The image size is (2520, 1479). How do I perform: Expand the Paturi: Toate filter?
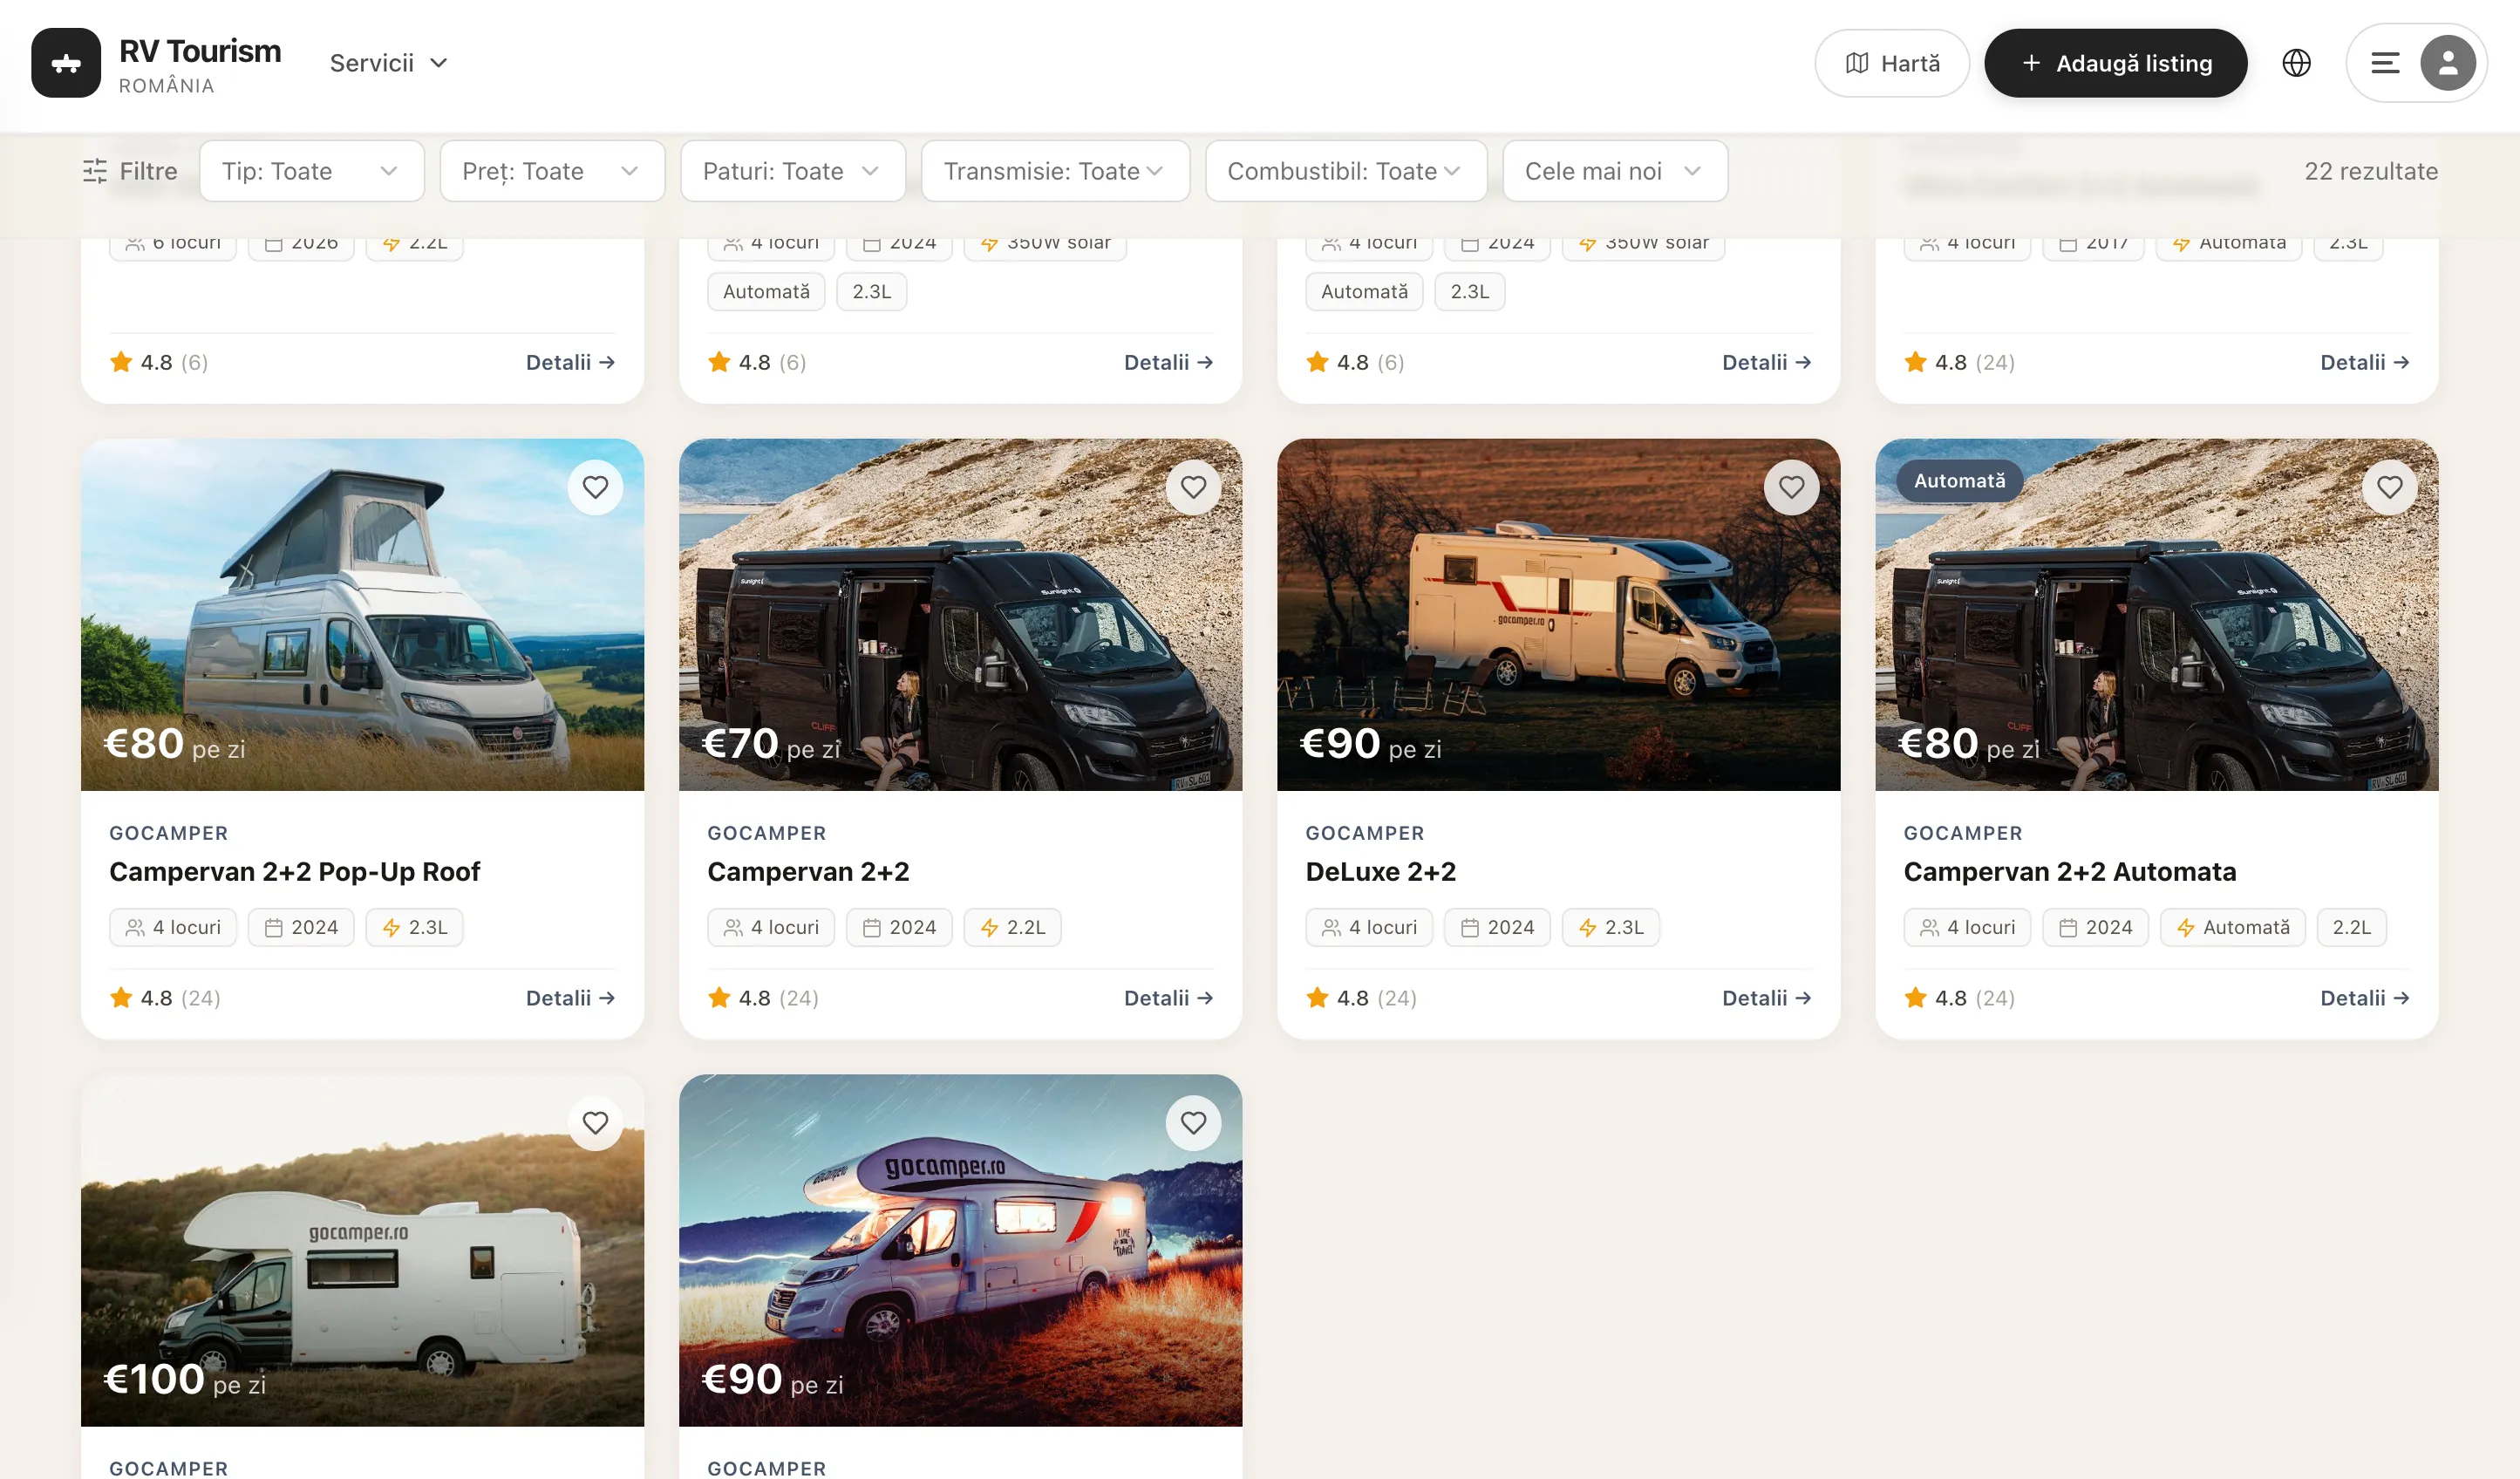[792, 171]
